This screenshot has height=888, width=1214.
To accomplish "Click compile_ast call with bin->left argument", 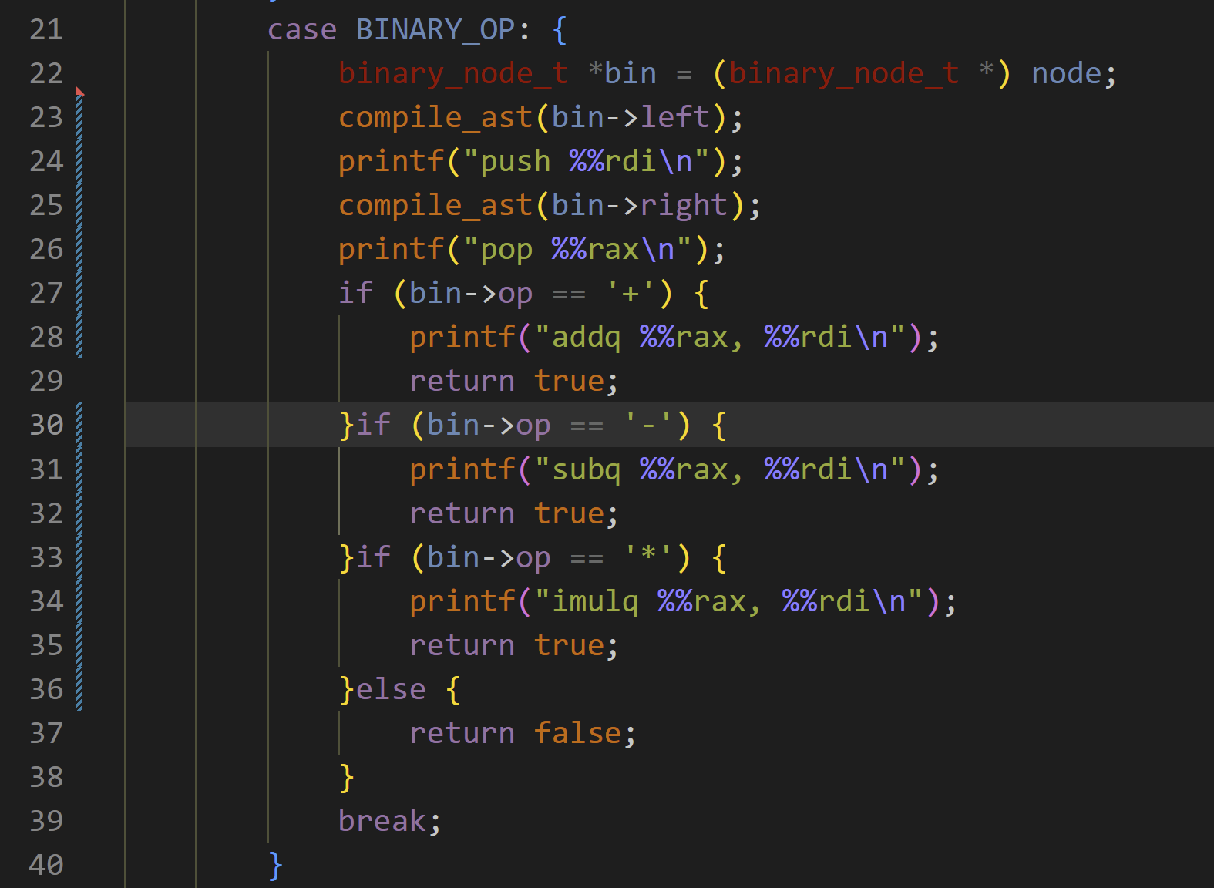I will (435, 117).
